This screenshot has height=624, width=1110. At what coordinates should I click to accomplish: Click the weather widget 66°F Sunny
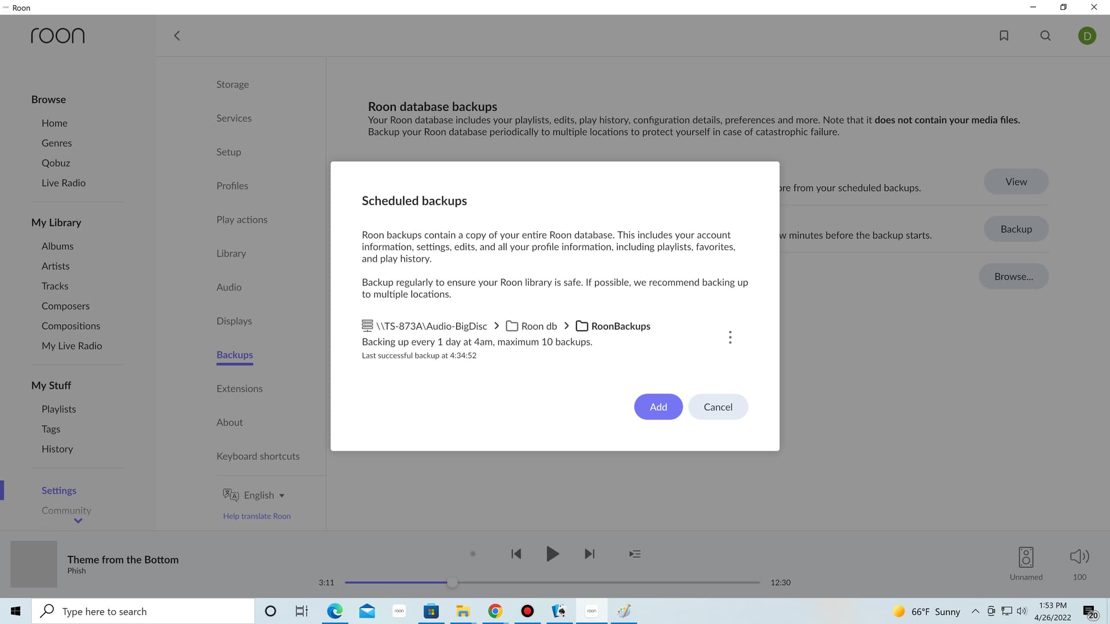927,611
